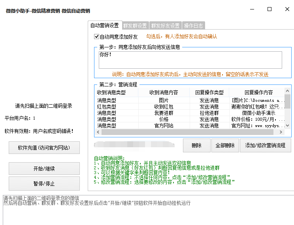294x225 pixels.
Task: Click 软件充值(访问官方网站) button
Action: 44,148
